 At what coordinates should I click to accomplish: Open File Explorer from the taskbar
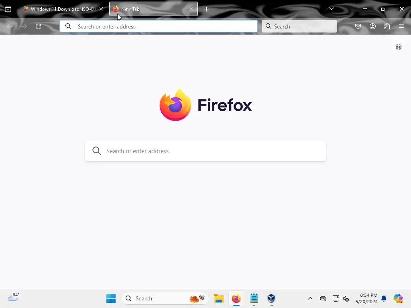[219, 298]
